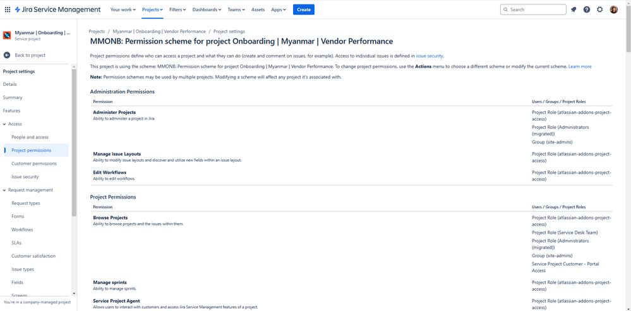Collapse the Access section in sidebar
631x311 pixels.
tap(4, 124)
